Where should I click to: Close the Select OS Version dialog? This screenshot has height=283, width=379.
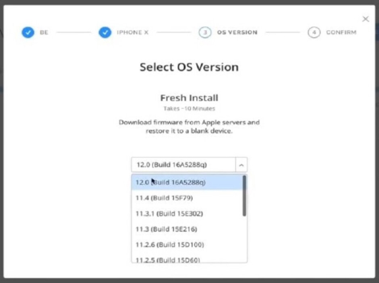pos(365,19)
